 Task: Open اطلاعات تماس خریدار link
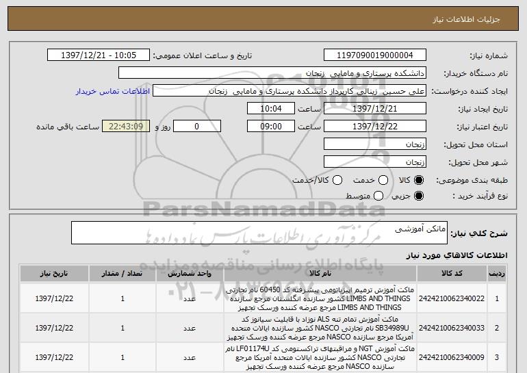(x=113, y=91)
